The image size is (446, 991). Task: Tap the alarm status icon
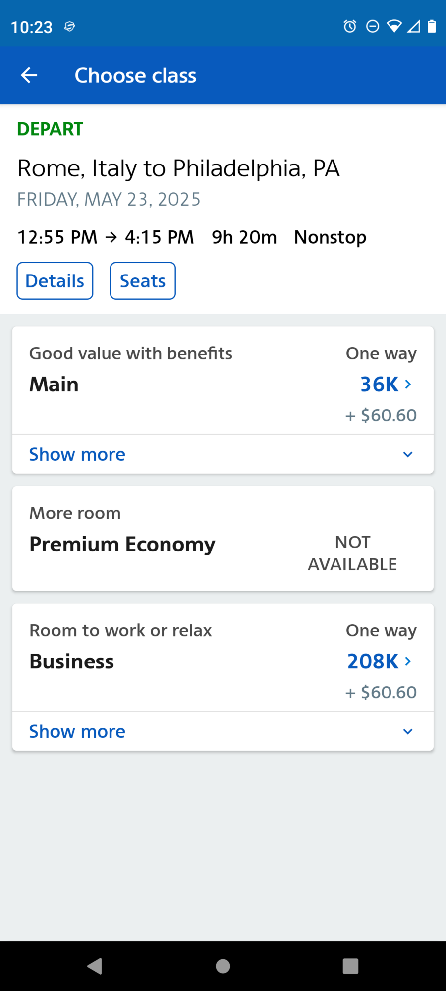pos(350,26)
